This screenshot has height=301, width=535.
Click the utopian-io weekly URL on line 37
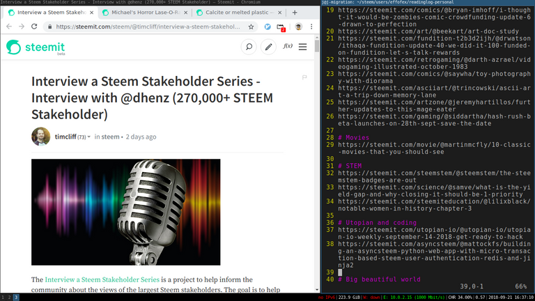click(434, 233)
